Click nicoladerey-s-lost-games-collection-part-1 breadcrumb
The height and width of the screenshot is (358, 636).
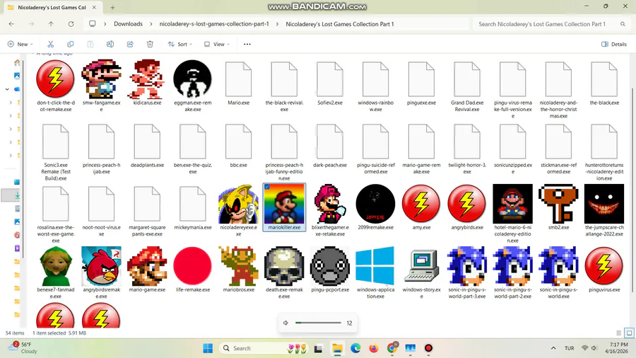point(214,24)
